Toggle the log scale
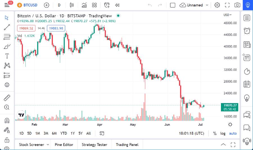 pyautogui.click(x=223, y=133)
